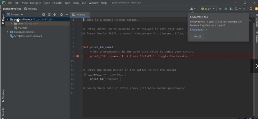
Task: Expand the venv folder
Action: 11,23
